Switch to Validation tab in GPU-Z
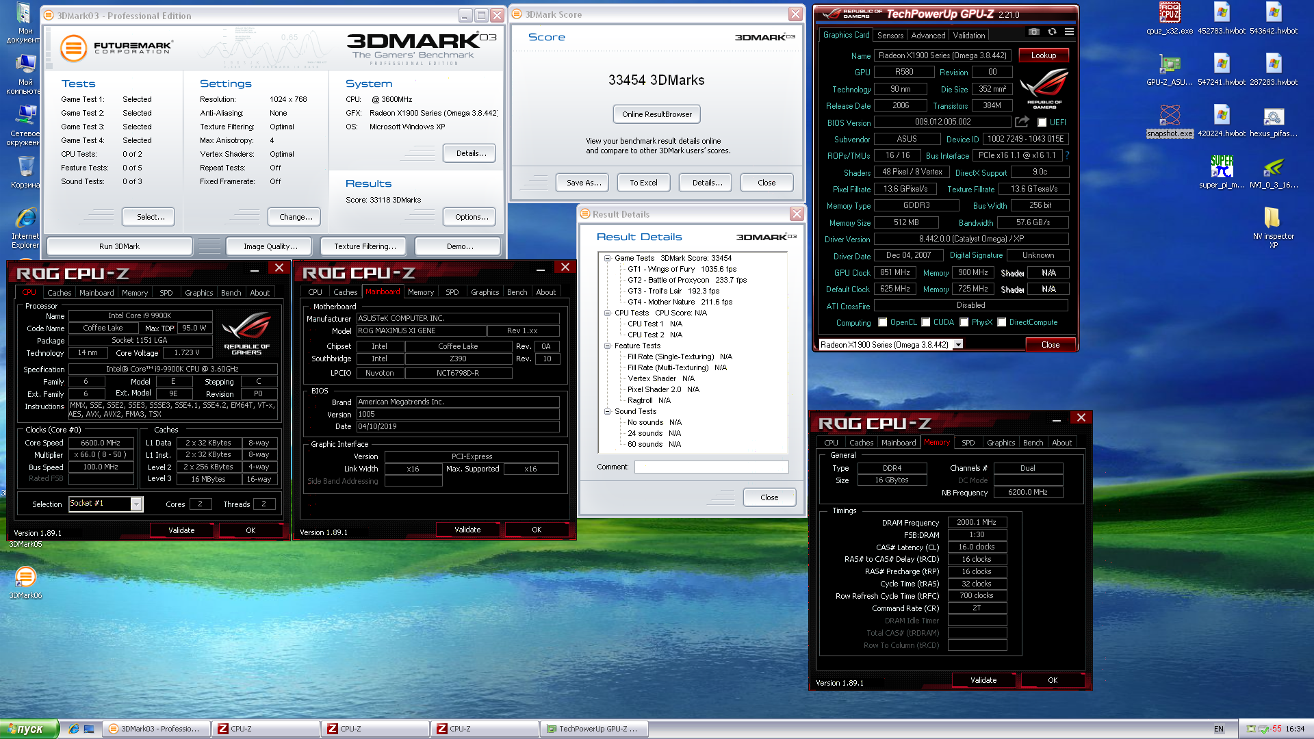1314x739 pixels. click(x=969, y=36)
